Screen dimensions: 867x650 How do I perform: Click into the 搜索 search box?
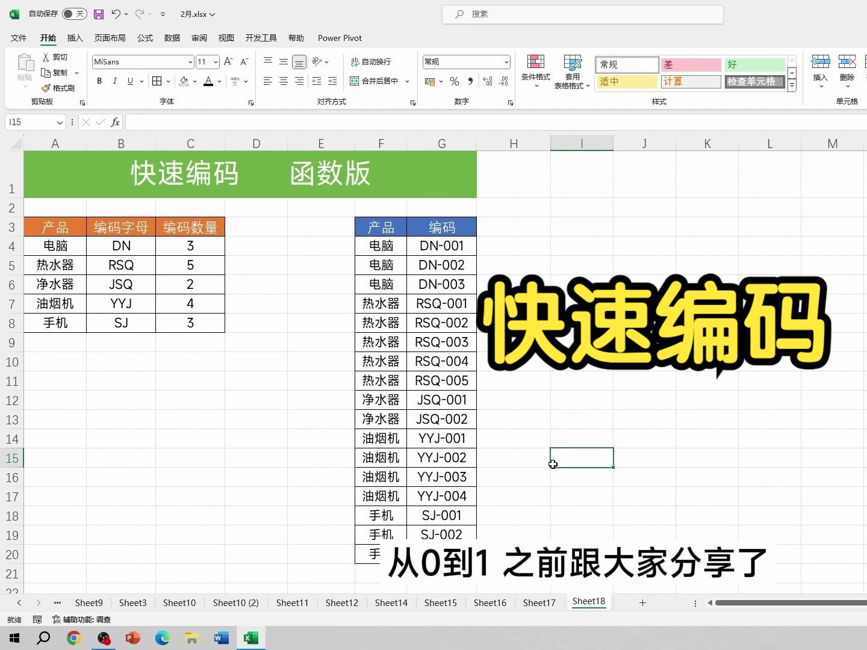click(x=583, y=14)
